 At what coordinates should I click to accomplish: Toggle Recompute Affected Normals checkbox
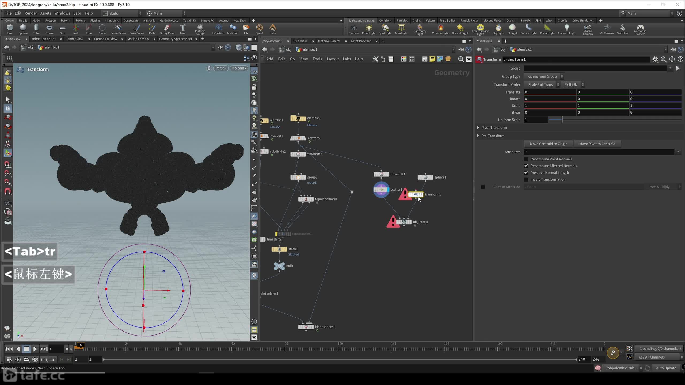point(526,166)
